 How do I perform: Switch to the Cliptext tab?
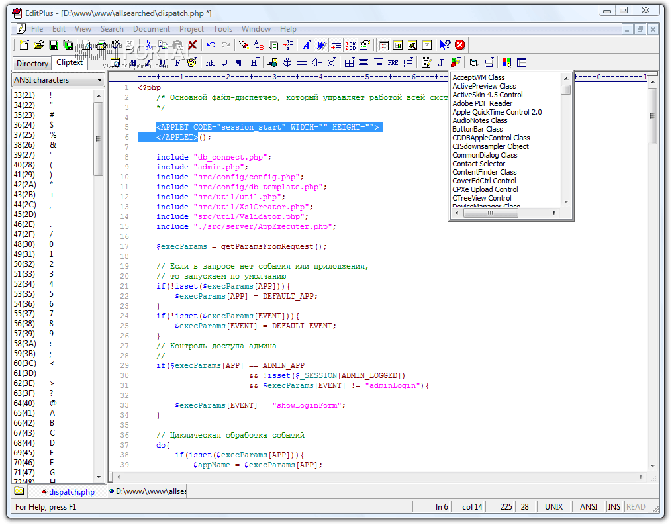point(70,62)
